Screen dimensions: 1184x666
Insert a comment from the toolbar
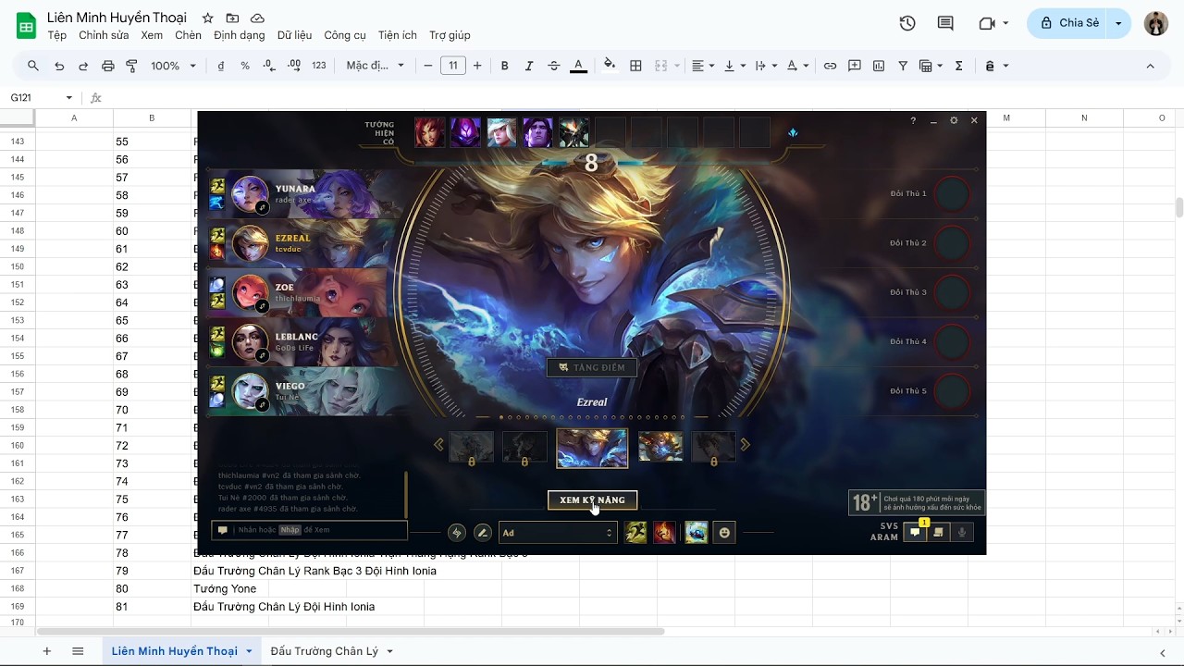pos(855,66)
